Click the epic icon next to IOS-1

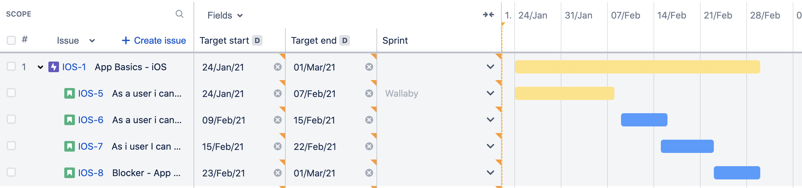click(54, 67)
